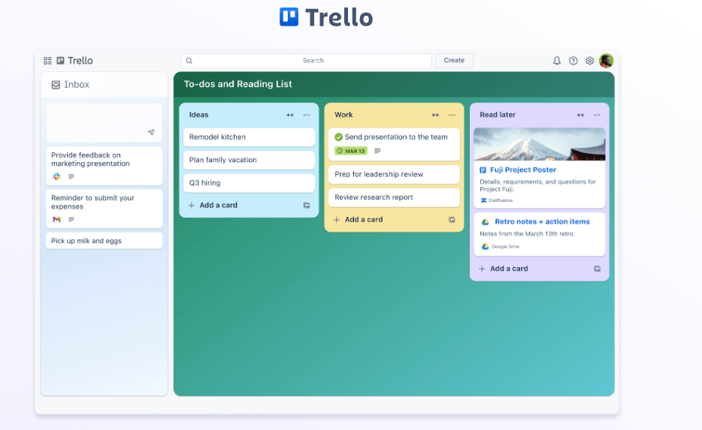Open the settings gear icon
Viewport: 702px width, 430px height.
coord(589,61)
